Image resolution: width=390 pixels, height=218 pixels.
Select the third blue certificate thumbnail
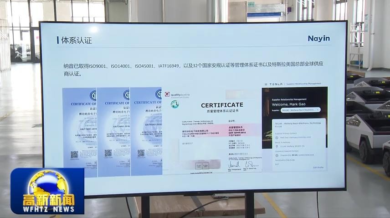(x=146, y=131)
